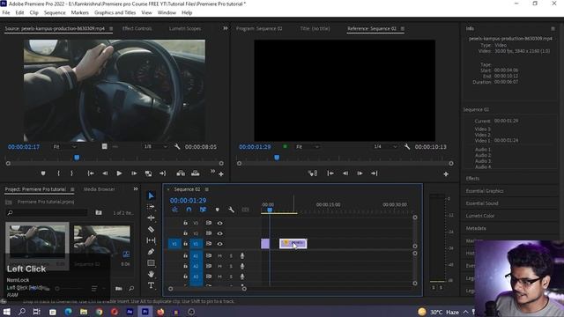564x317 pixels.
Task: Open Reference playback resolution 1/4 dropdown
Action: [x=385, y=147]
